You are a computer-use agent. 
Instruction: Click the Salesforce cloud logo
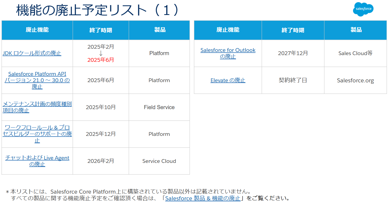[x=363, y=9]
